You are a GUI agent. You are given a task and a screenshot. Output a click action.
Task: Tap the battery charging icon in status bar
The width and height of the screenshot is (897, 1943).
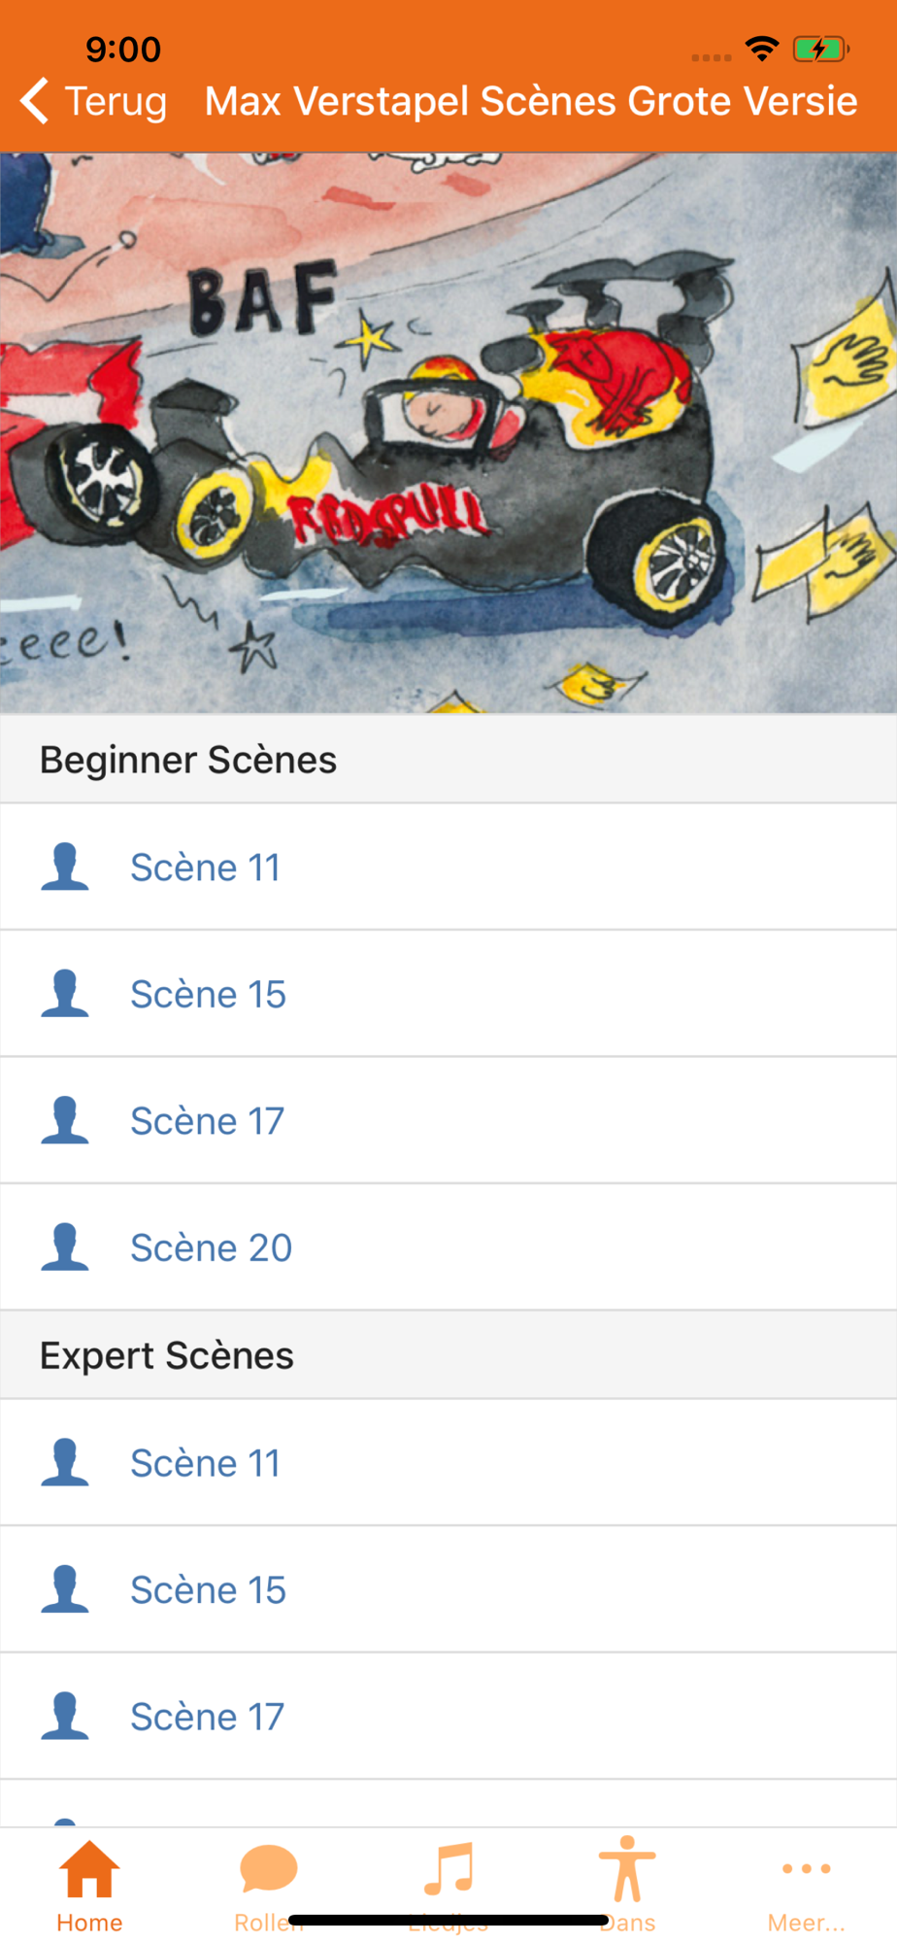(x=819, y=49)
